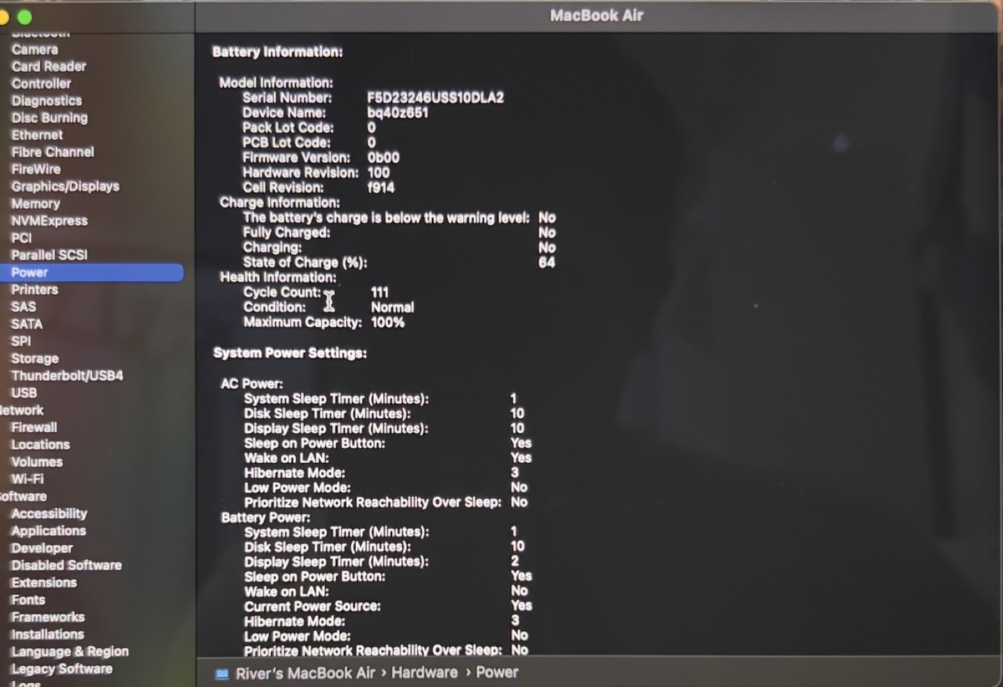The width and height of the screenshot is (1003, 687).
Task: Click the serial number F5D23246USS10DLA2
Action: click(x=435, y=98)
